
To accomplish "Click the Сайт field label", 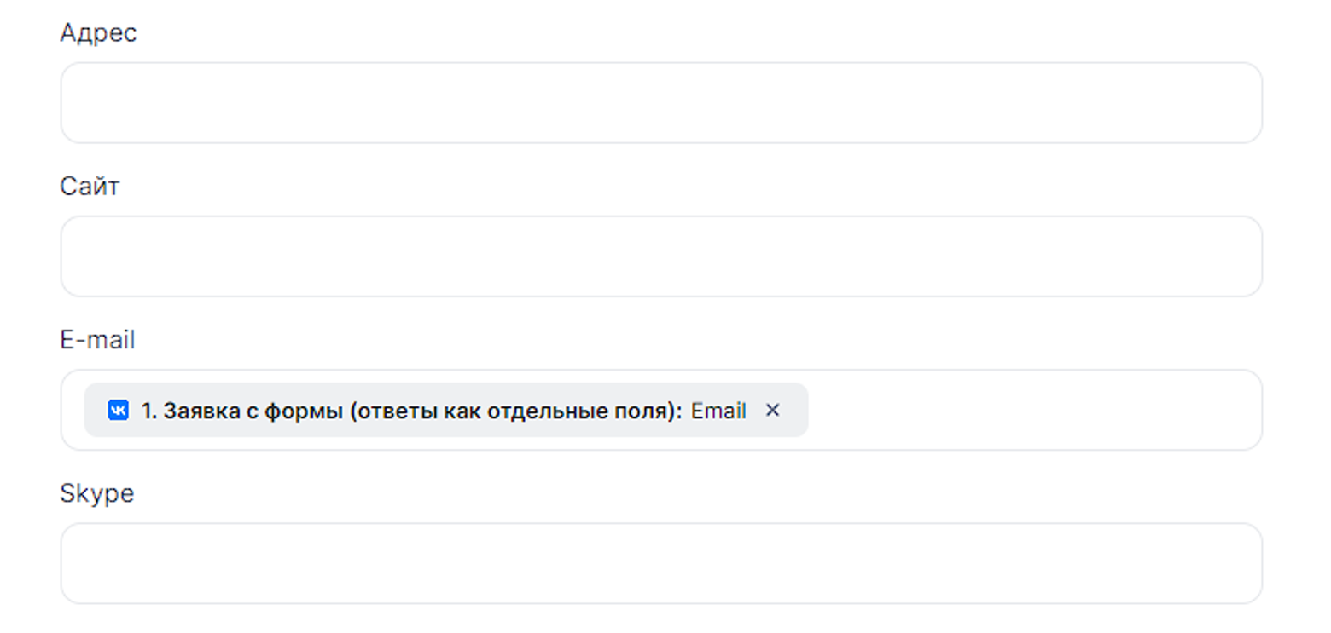I will (90, 187).
